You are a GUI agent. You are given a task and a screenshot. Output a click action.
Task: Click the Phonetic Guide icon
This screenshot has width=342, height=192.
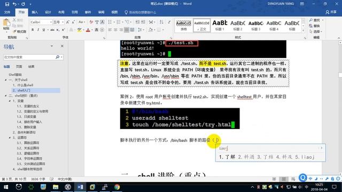(x=97, y=22)
